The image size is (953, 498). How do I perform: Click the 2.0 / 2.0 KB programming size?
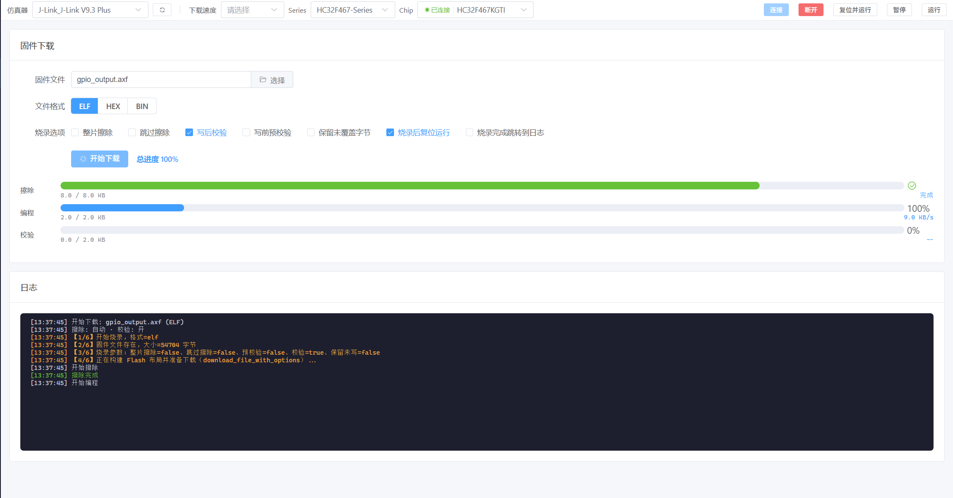pos(83,217)
